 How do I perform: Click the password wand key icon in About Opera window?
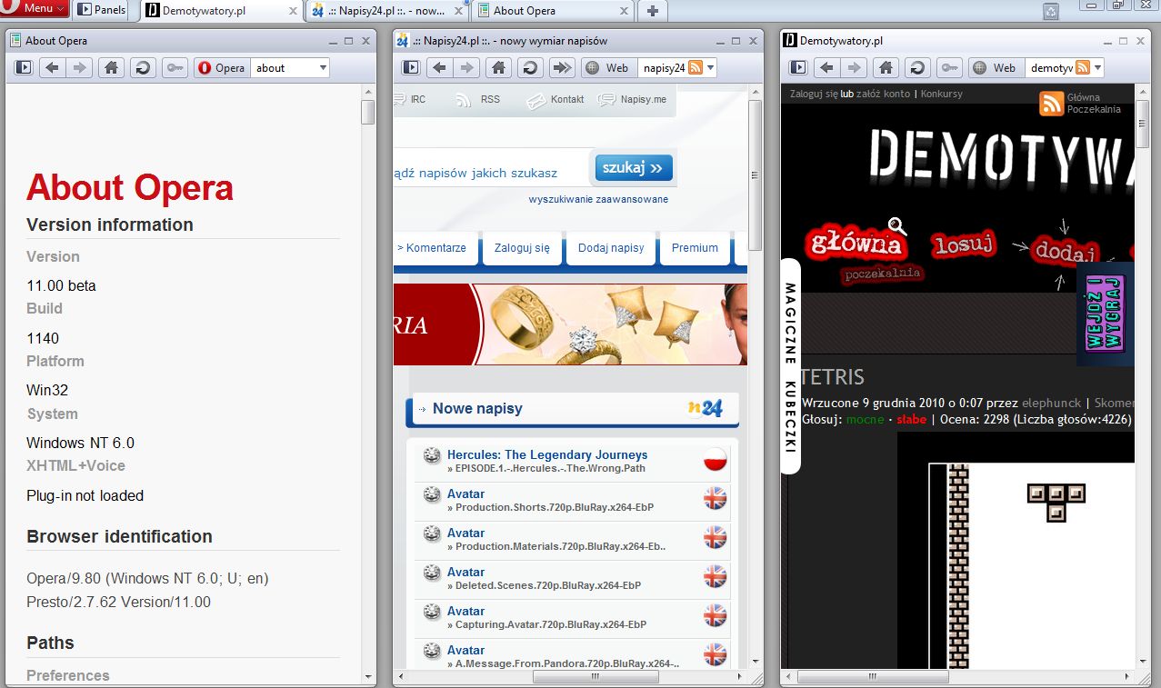tap(175, 67)
